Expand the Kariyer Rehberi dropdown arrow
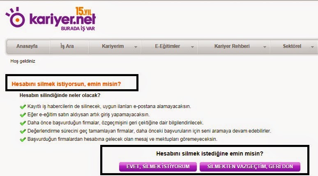The width and height of the screenshot is (318, 176). (x=265, y=47)
